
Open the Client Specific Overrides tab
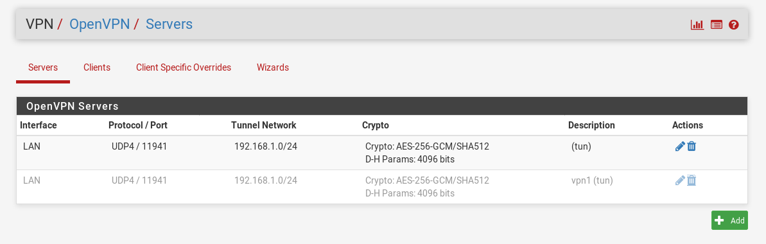[183, 67]
